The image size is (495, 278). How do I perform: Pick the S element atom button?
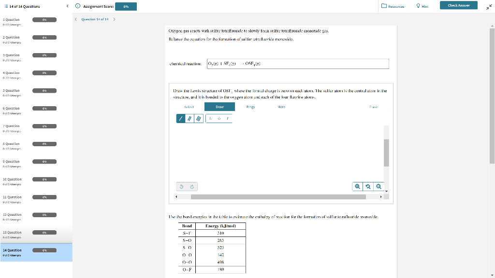click(x=210, y=118)
